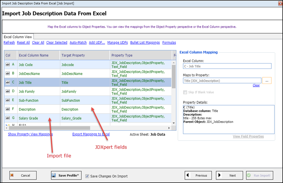Sort by the Col column header
The height and width of the screenshot is (183, 283).
click(10, 55)
